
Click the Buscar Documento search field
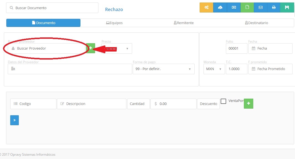pyautogui.click(x=52, y=8)
